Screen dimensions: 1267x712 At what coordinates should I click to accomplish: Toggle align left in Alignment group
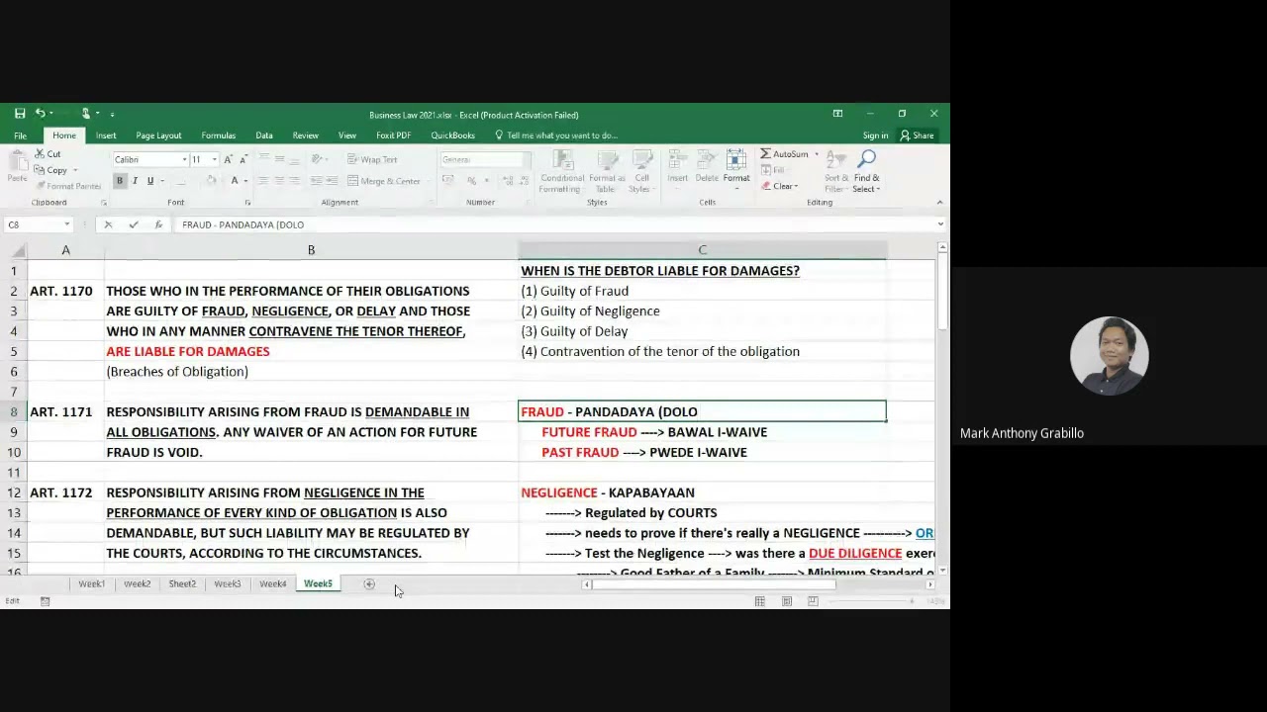tap(263, 181)
